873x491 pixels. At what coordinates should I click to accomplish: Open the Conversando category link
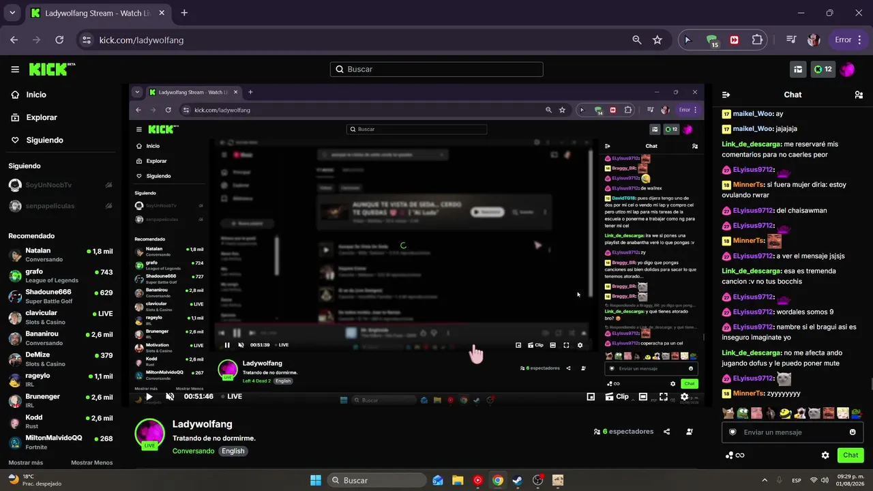click(194, 451)
